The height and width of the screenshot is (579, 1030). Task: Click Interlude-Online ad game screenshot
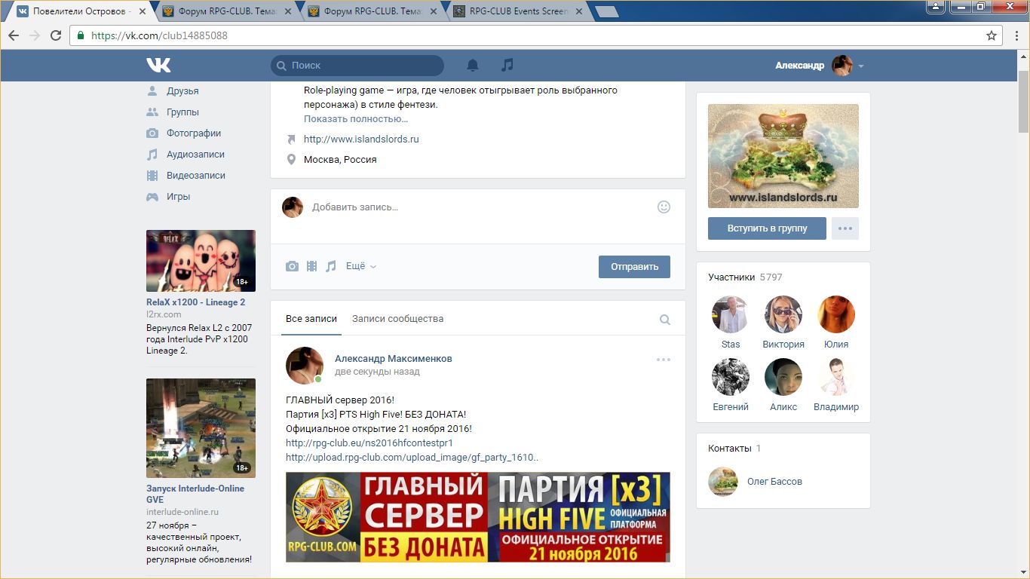[x=201, y=428]
